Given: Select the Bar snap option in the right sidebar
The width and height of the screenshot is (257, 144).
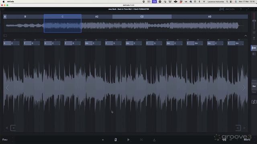Looking at the screenshot, I should pyautogui.click(x=254, y=86).
